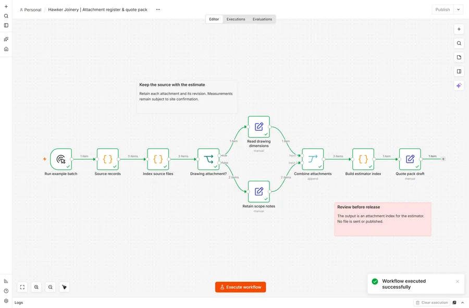Select the Drawing attachment? If node
The image size is (469, 308).
pos(208,159)
